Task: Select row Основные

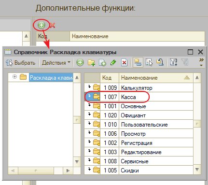Action: click(x=139, y=106)
